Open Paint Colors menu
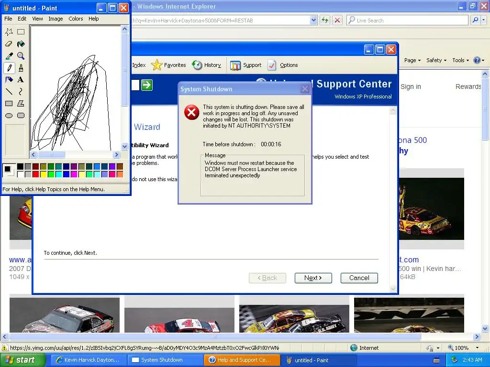Screen dimensions: 490x367 tap(76, 19)
